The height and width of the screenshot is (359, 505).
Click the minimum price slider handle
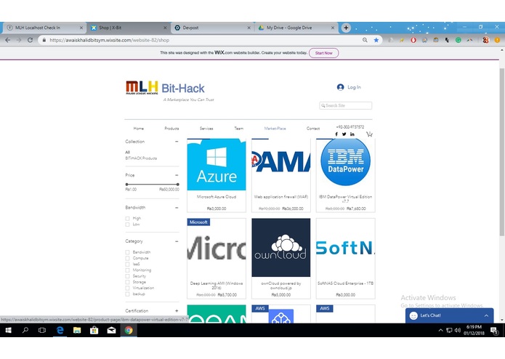coord(126,185)
